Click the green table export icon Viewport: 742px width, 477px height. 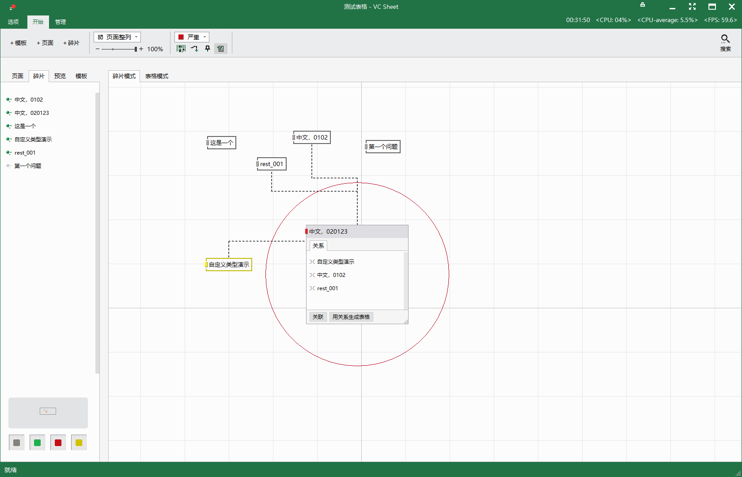click(x=181, y=49)
